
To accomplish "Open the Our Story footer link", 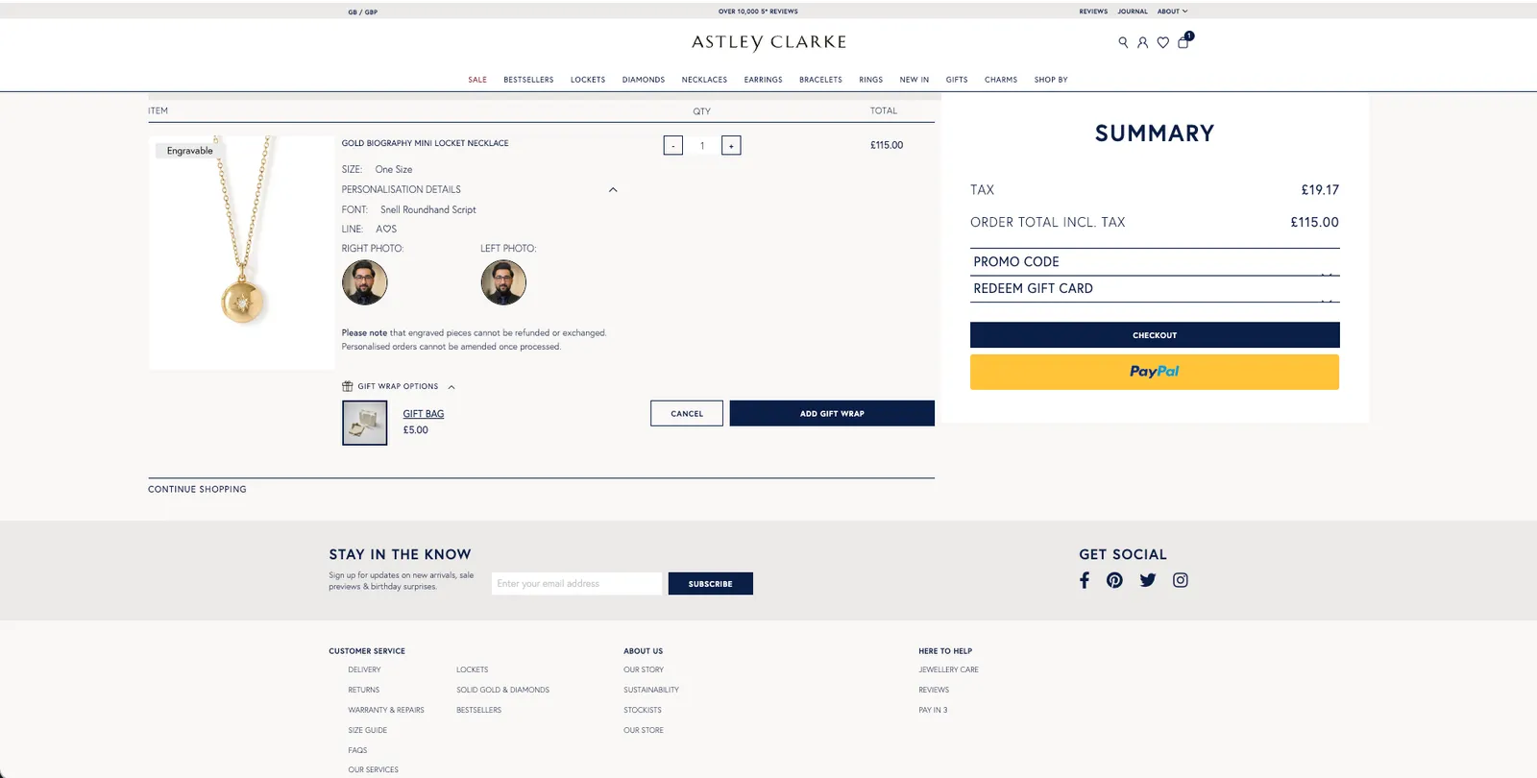I will point(644,669).
